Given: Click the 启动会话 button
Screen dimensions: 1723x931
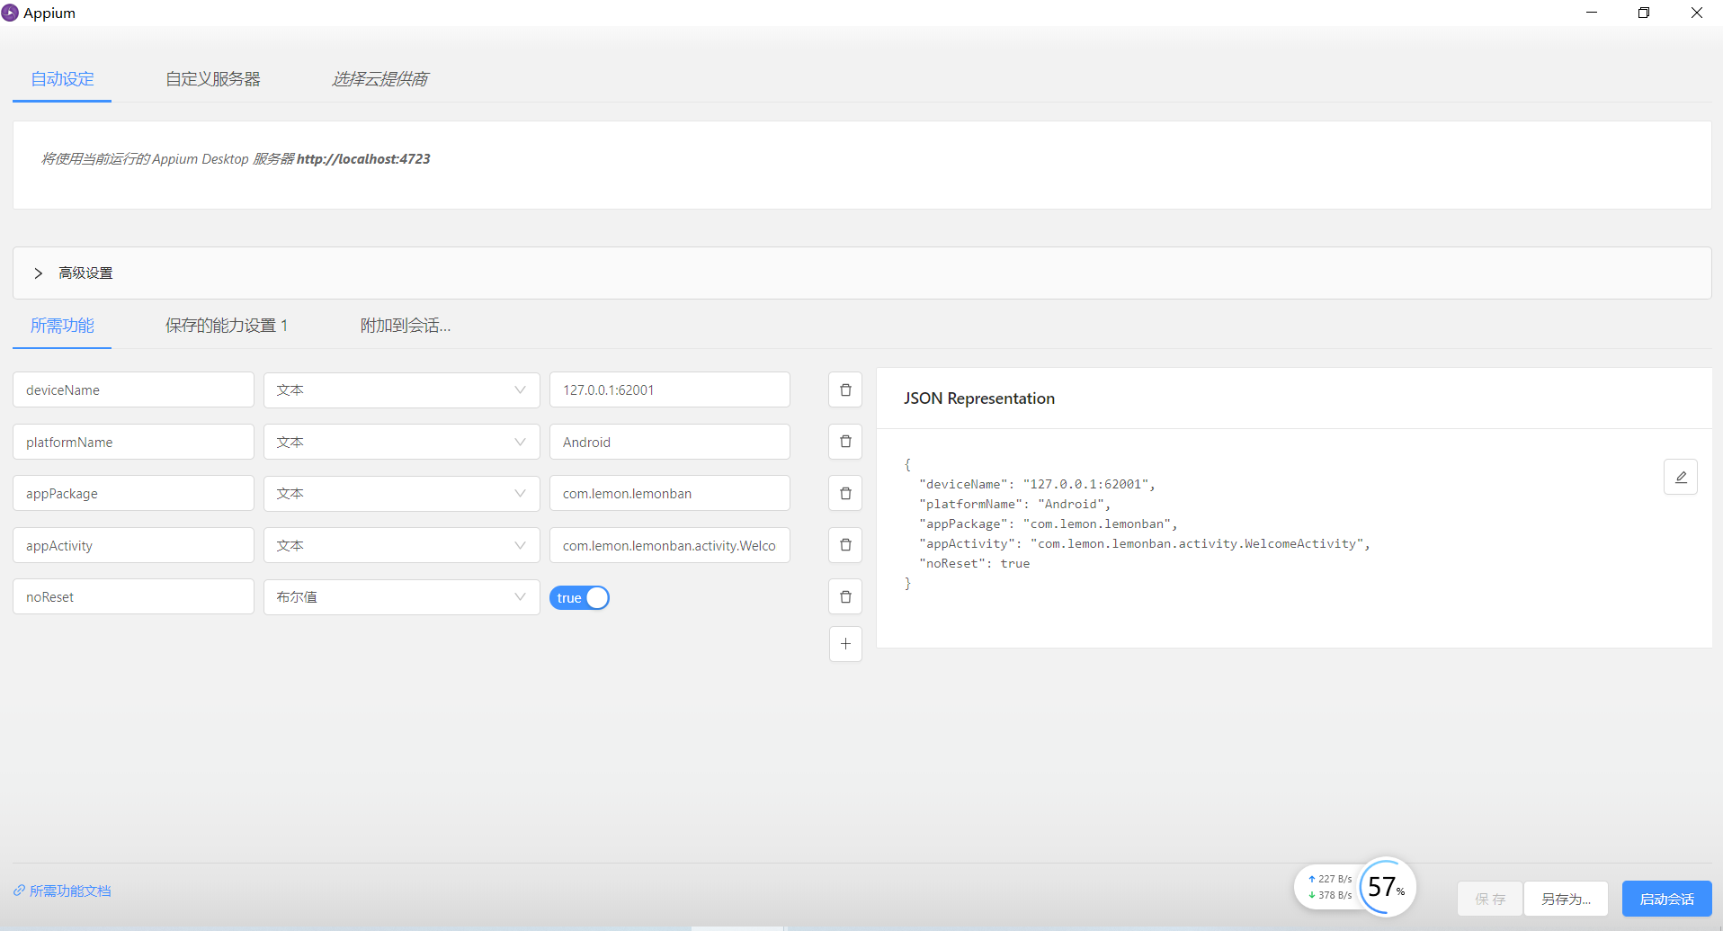Looking at the screenshot, I should point(1666,899).
